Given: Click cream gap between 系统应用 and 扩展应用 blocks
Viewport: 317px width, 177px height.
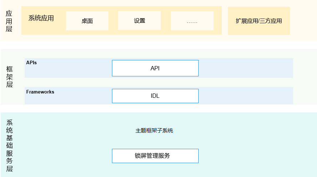Looking at the screenshot, I should [x=225, y=21].
